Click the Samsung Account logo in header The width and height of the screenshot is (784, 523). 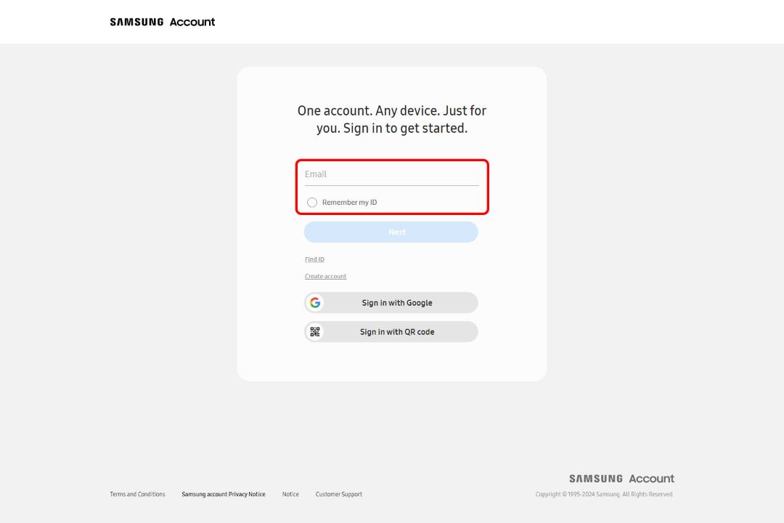[162, 22]
